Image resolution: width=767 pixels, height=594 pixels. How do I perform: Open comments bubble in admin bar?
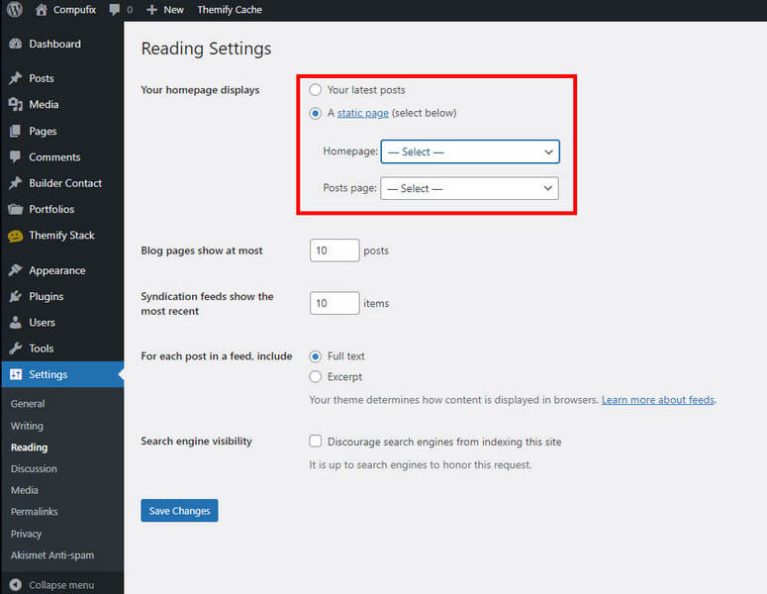pyautogui.click(x=115, y=10)
